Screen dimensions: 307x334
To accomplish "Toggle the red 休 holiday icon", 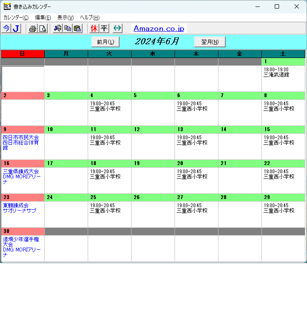I will click(x=94, y=28).
